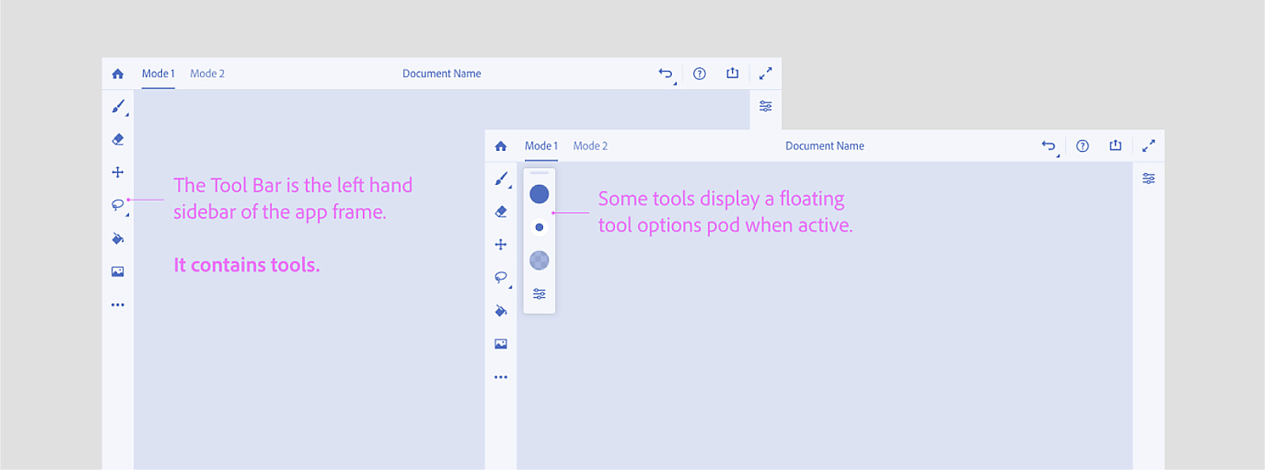The height and width of the screenshot is (470, 1265).
Task: Select the Lasso tool in the front window
Action: [x=500, y=278]
